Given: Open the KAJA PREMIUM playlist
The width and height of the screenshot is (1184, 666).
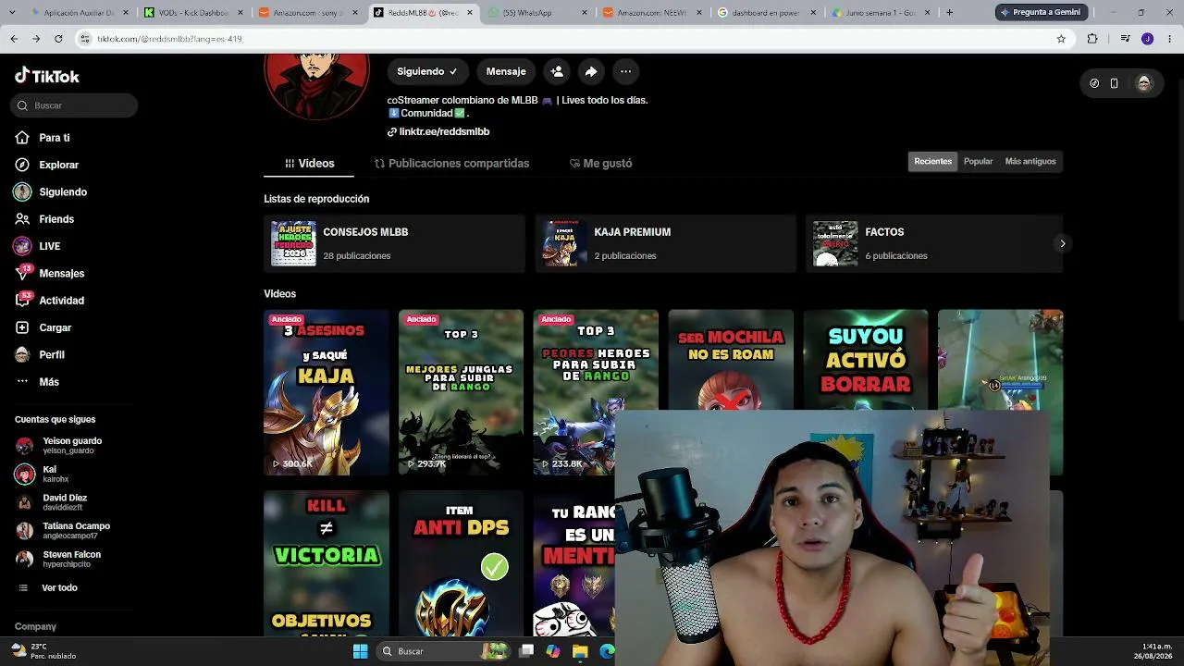Looking at the screenshot, I should click(665, 243).
